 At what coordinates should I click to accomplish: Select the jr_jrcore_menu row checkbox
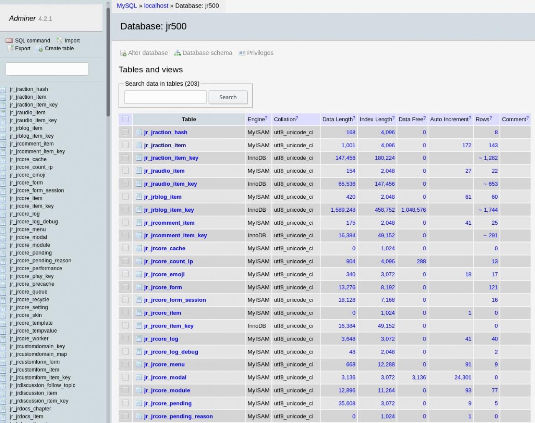(125, 364)
